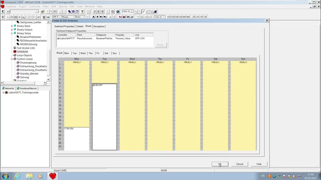The height and width of the screenshot is (180, 321).
Task: Confirm schedule with OK button
Action: coord(220,164)
